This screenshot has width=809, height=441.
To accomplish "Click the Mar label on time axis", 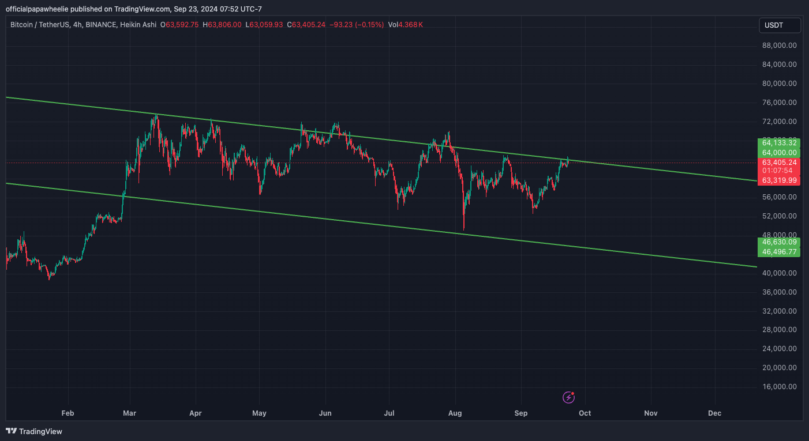I will point(130,413).
